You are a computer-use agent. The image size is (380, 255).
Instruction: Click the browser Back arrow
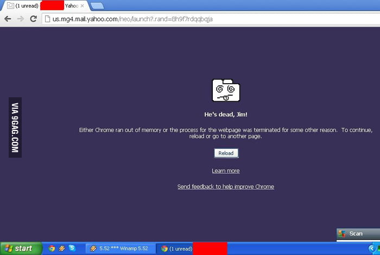[x=8, y=18]
